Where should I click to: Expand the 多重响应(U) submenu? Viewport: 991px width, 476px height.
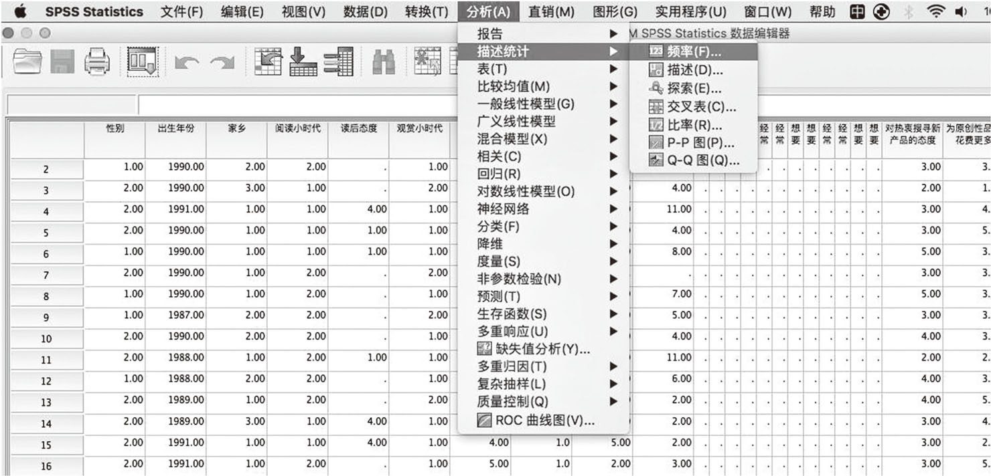(x=543, y=331)
